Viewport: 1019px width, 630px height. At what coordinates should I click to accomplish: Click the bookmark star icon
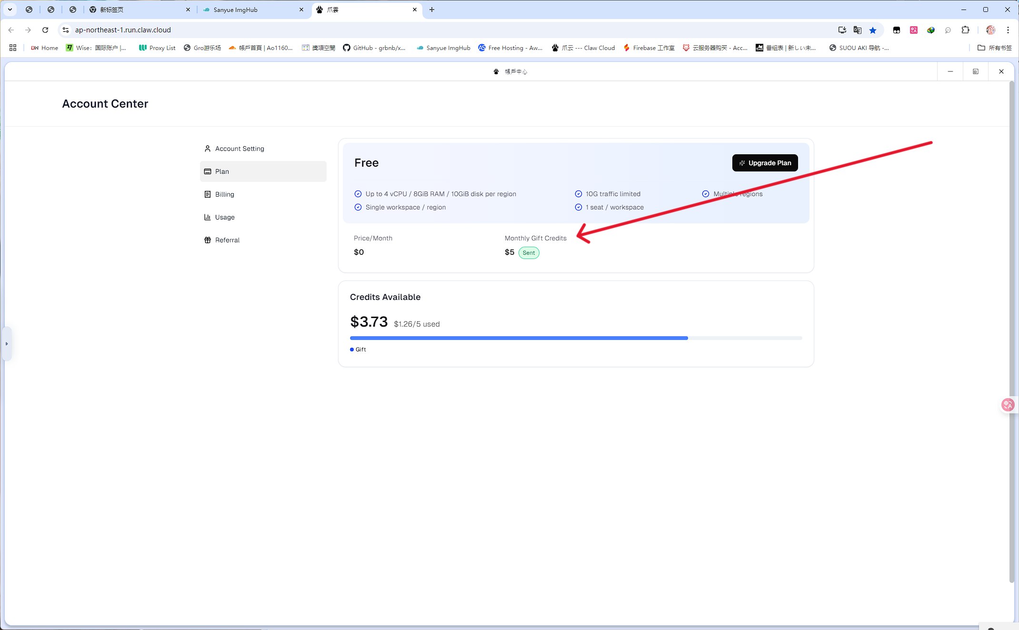[x=872, y=30]
